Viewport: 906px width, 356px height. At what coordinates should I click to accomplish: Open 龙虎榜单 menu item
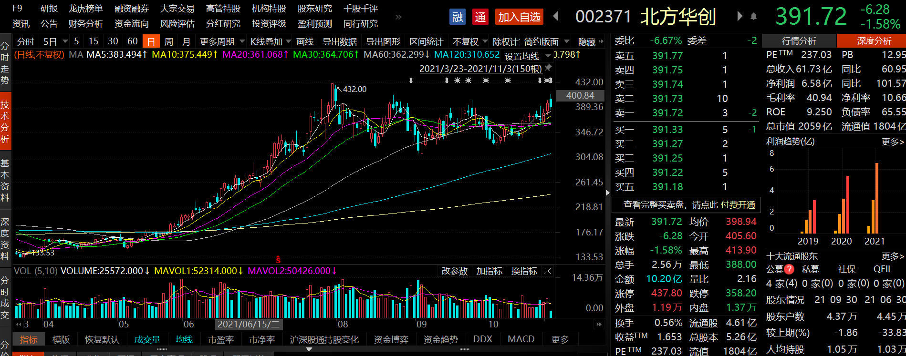(86, 9)
